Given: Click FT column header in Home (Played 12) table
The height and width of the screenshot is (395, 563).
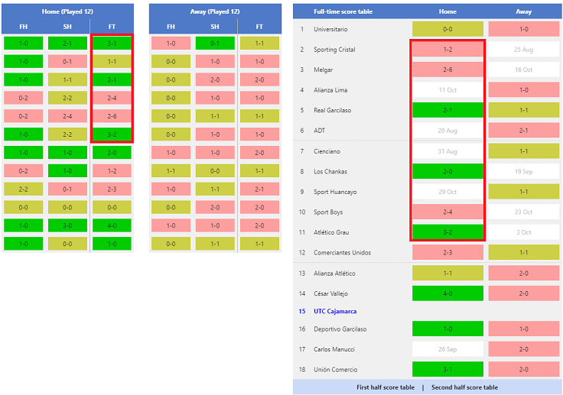Looking at the screenshot, I should 112,27.
